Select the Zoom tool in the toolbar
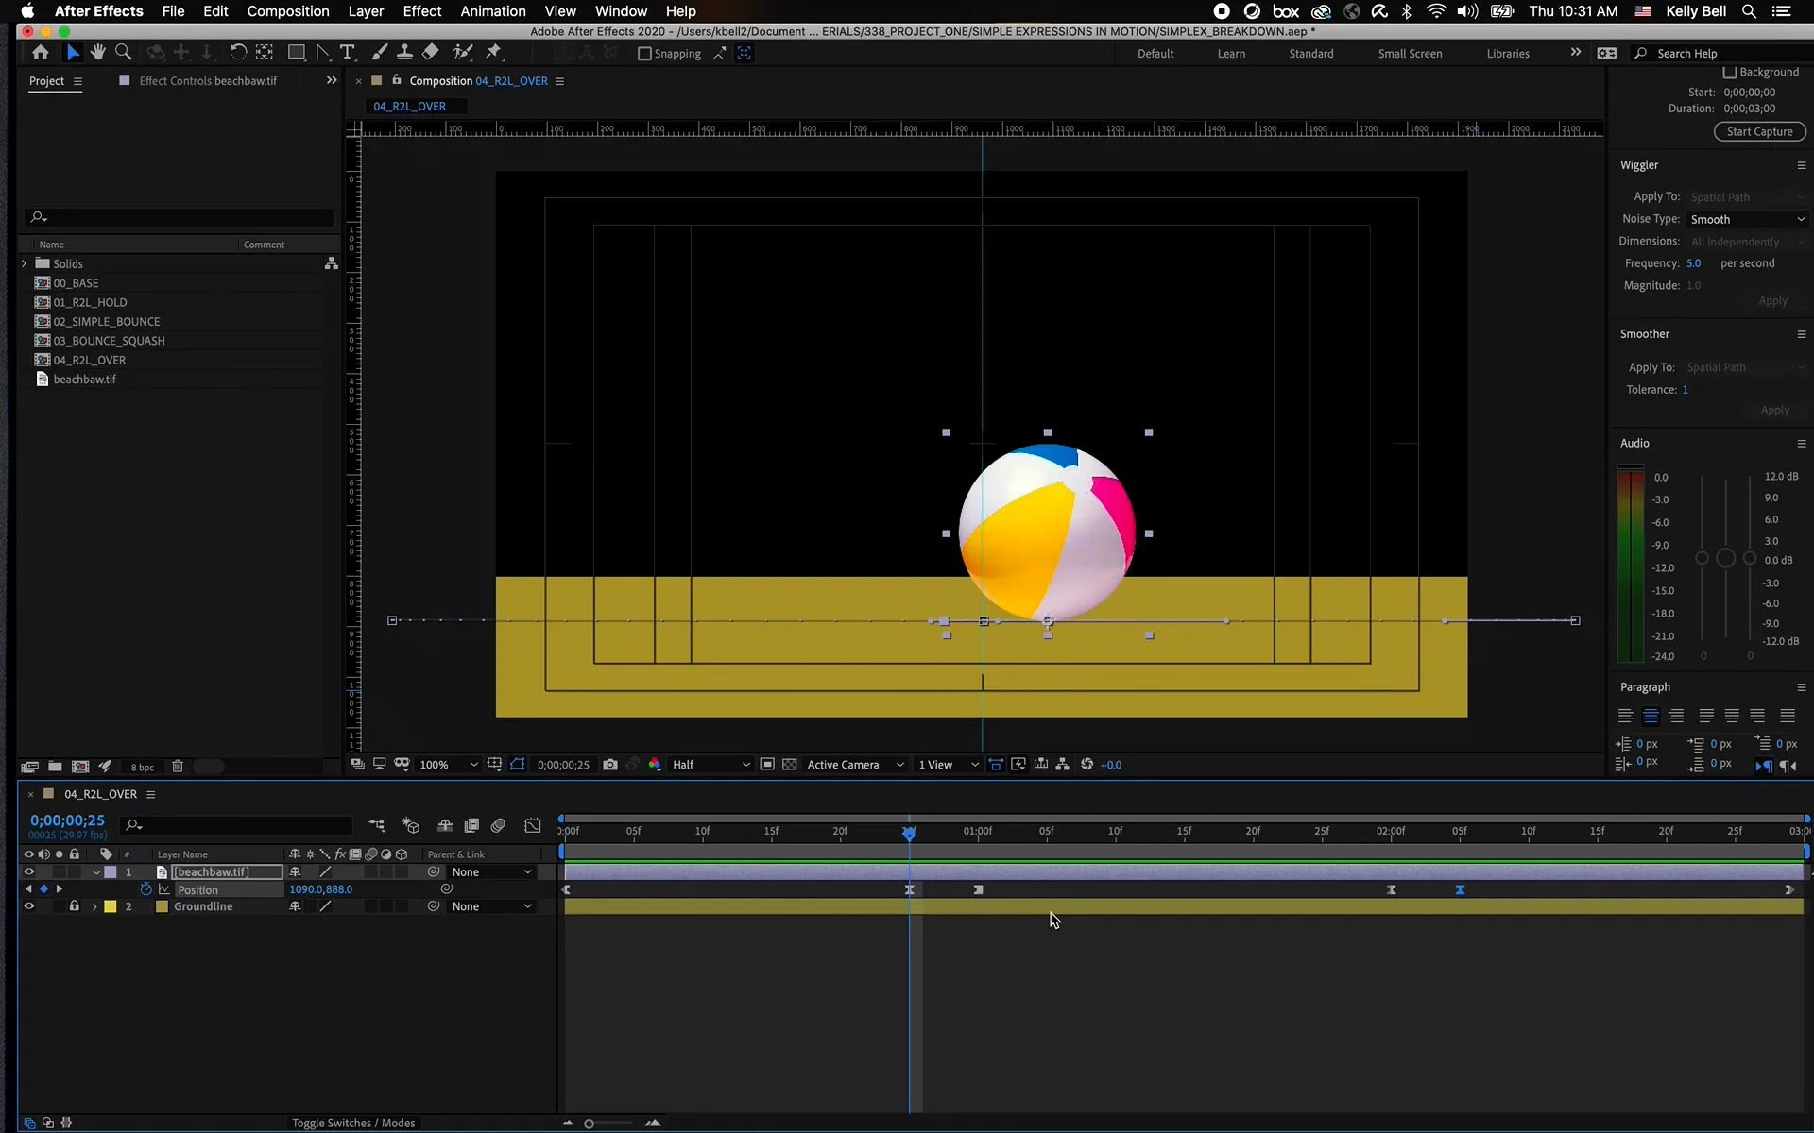 (x=124, y=52)
